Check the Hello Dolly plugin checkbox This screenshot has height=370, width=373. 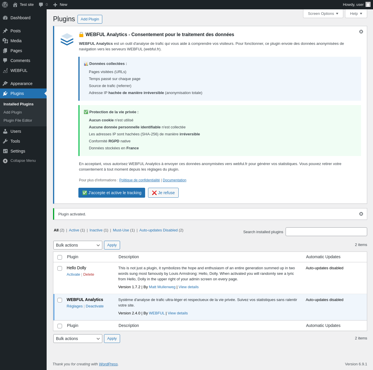pos(60,268)
